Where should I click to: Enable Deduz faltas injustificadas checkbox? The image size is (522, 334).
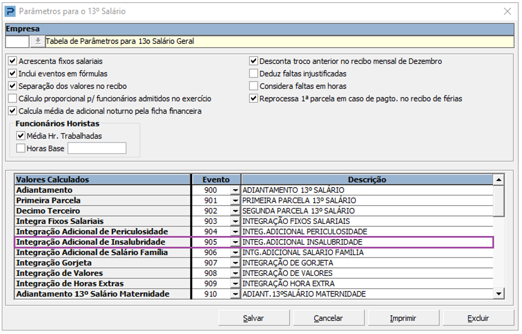tap(254, 74)
